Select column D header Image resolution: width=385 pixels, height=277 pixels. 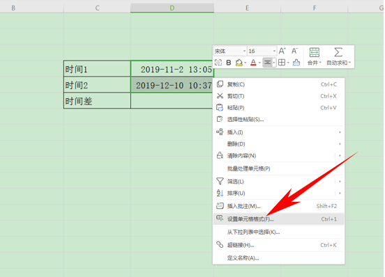pyautogui.click(x=172, y=8)
